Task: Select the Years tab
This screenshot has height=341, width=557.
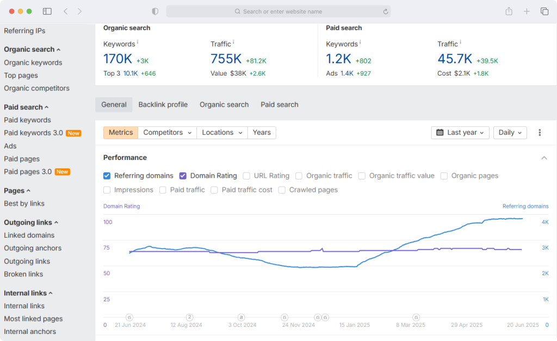Action: [262, 133]
